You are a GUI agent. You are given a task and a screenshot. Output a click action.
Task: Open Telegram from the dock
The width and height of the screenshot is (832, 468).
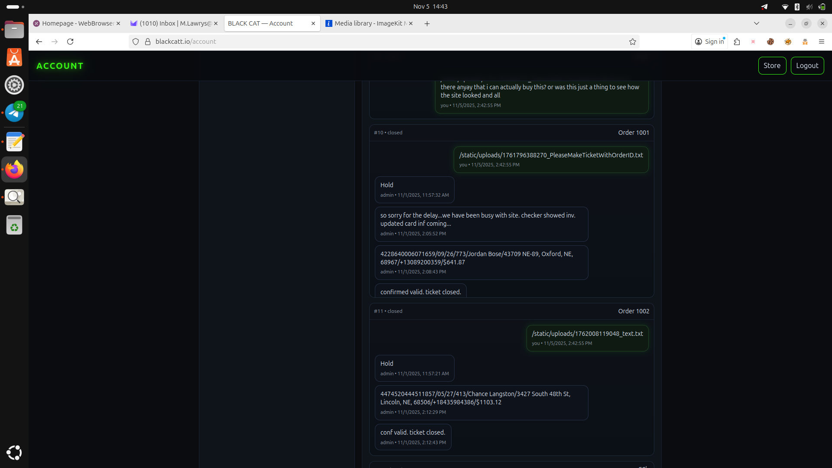pos(14,113)
